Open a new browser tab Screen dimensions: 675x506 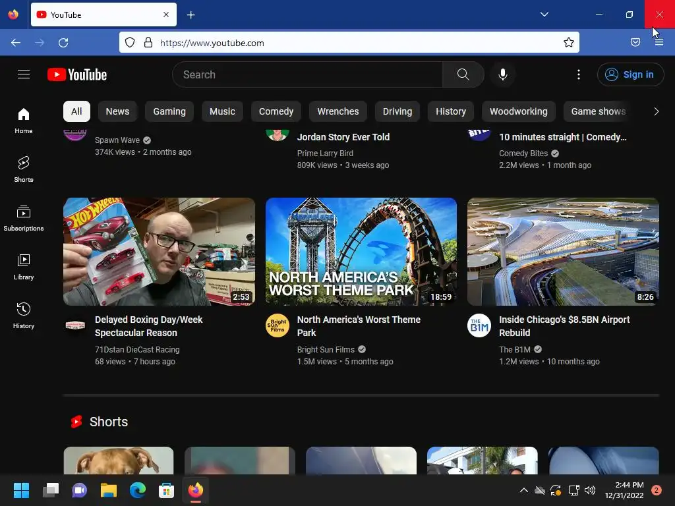[191, 15]
